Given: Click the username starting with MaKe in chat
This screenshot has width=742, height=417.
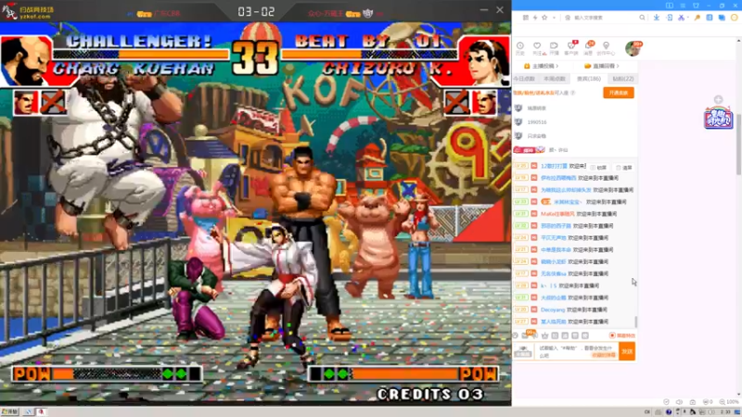Looking at the screenshot, I should (x=557, y=214).
